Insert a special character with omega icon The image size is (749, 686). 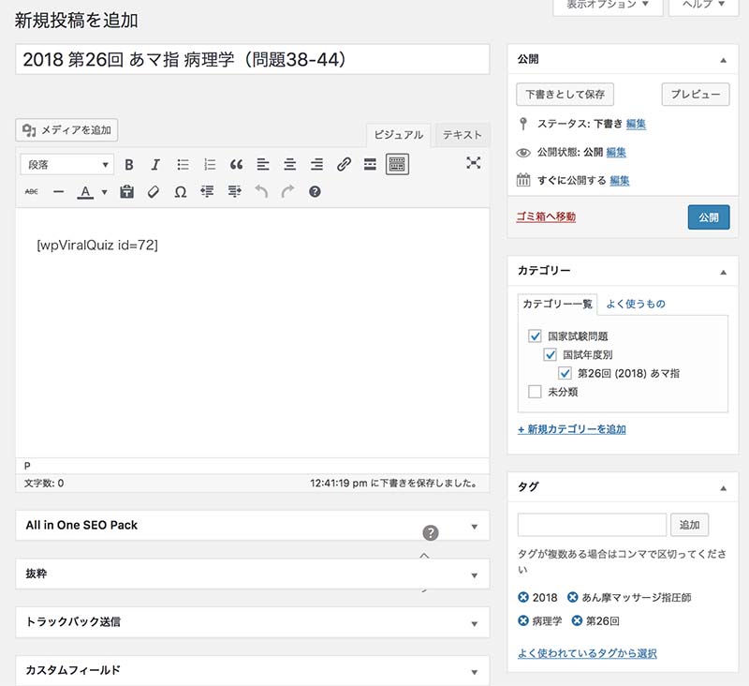pos(181,191)
